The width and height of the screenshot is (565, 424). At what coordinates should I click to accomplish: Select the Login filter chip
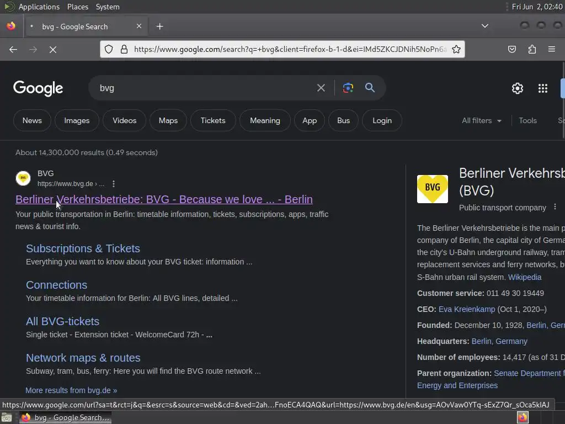point(382,120)
